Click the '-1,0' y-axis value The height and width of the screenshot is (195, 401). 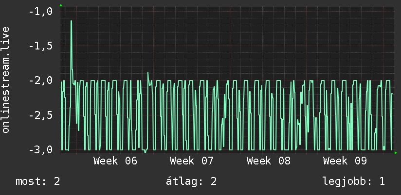pyautogui.click(x=40, y=12)
